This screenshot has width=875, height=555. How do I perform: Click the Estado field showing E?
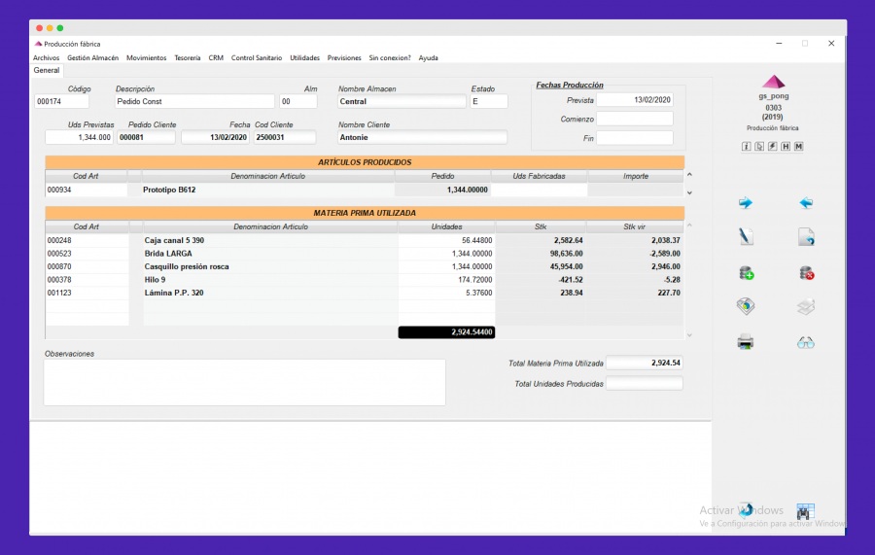coord(489,101)
